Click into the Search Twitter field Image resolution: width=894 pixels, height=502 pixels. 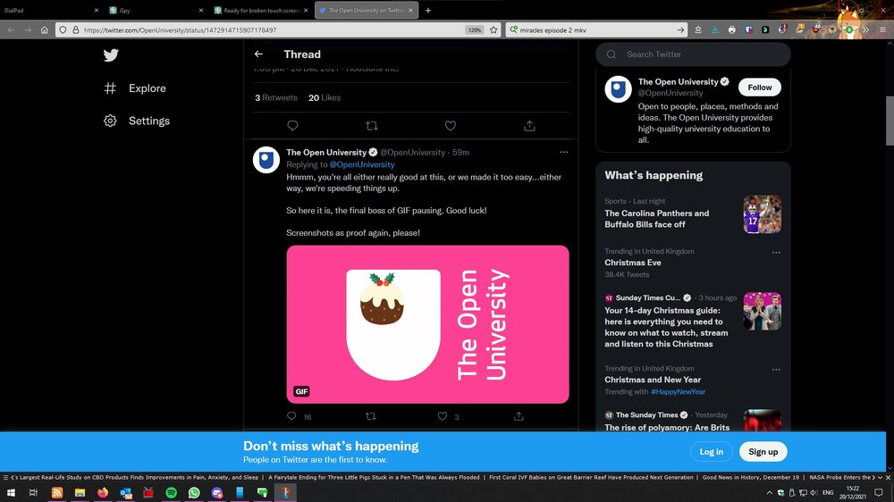[x=694, y=54]
